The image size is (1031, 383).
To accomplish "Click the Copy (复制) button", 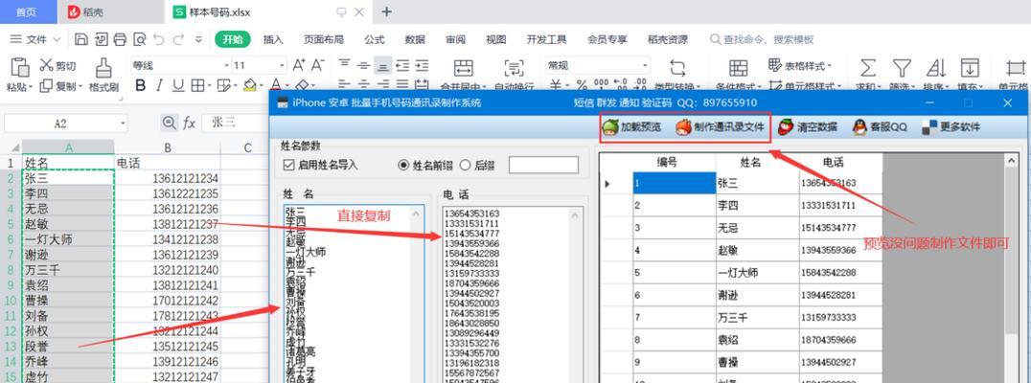I will tap(60, 86).
